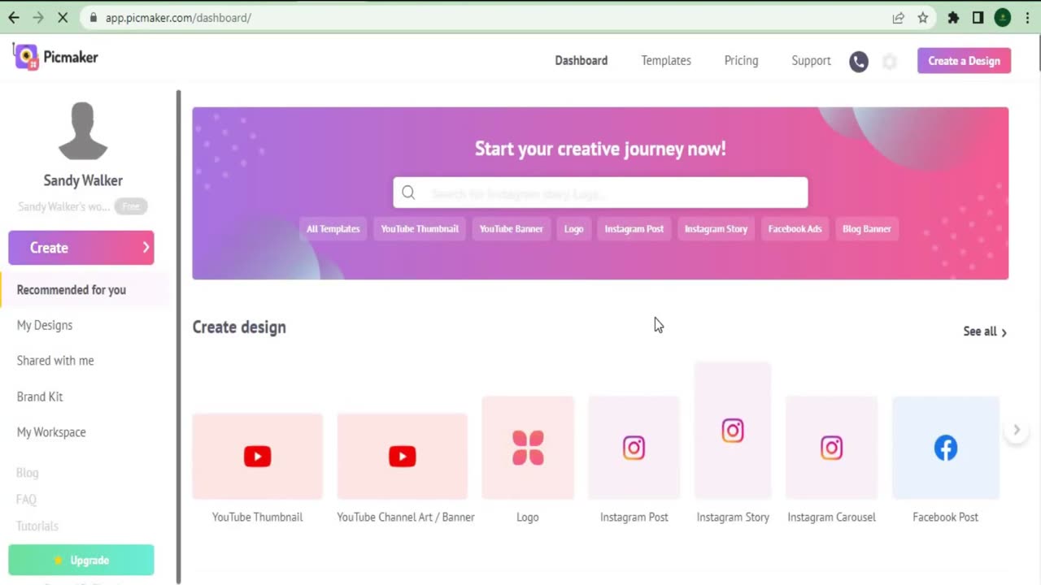Toggle browser side panel icon
Viewport: 1041px width, 585px height.
point(978,17)
